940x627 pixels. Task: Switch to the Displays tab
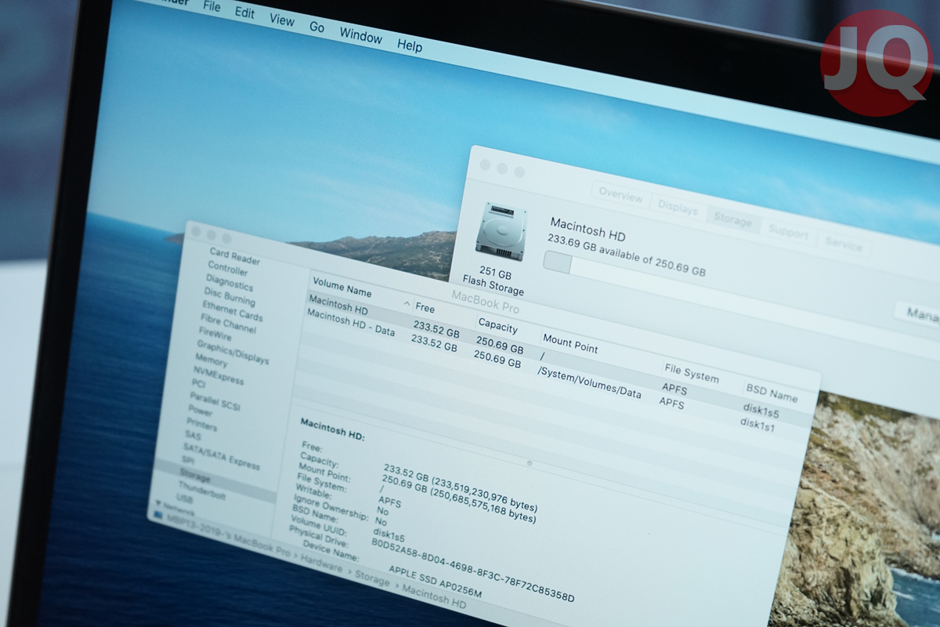678,208
